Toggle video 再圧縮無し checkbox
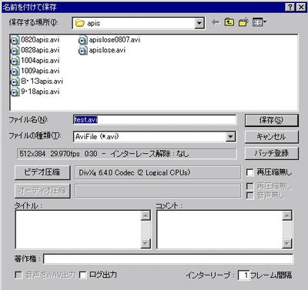Image resolution: width=308 pixels, height=290 pixels. pyautogui.click(x=249, y=172)
